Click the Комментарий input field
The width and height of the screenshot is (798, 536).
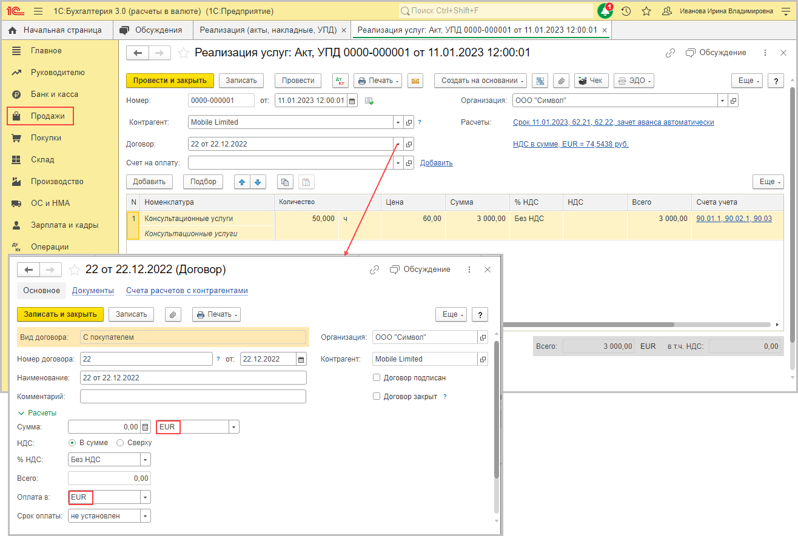pos(193,397)
